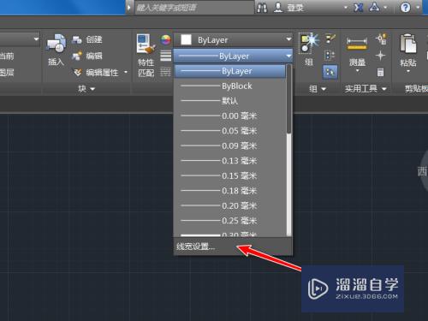Choose 0.15 毫米 lineweight
Image resolution: width=428 pixels, height=321 pixels.
pos(230,175)
